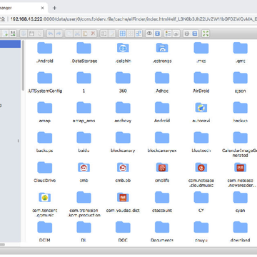This screenshot has width=257, height=257.
Task: Select the .dolphin folder icon
Action: click(123, 48)
